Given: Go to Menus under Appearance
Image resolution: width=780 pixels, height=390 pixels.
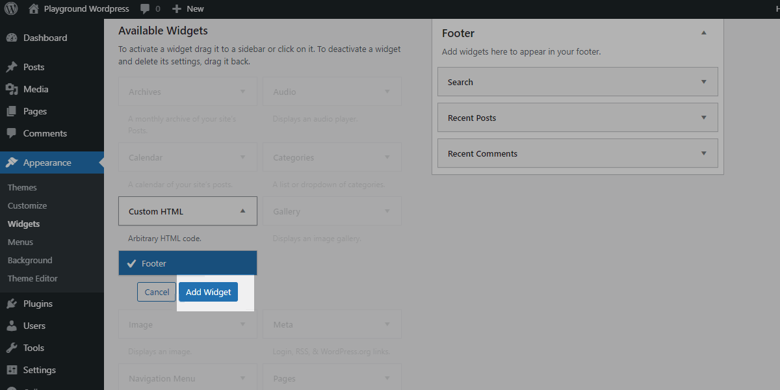Looking at the screenshot, I should click(20, 242).
